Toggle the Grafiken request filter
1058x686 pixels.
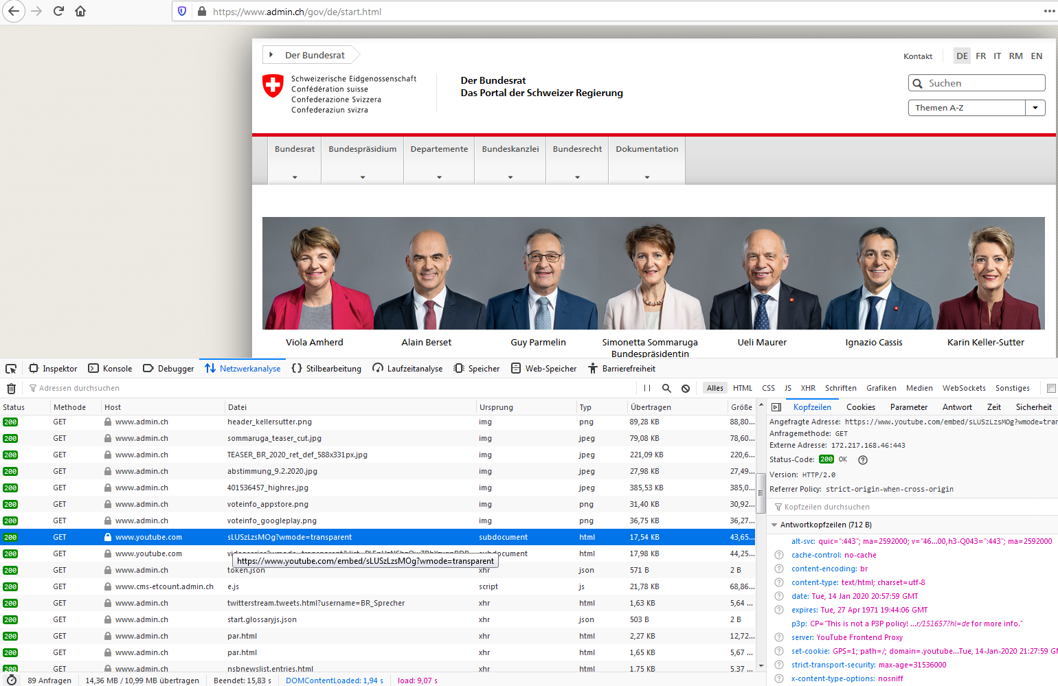(881, 389)
